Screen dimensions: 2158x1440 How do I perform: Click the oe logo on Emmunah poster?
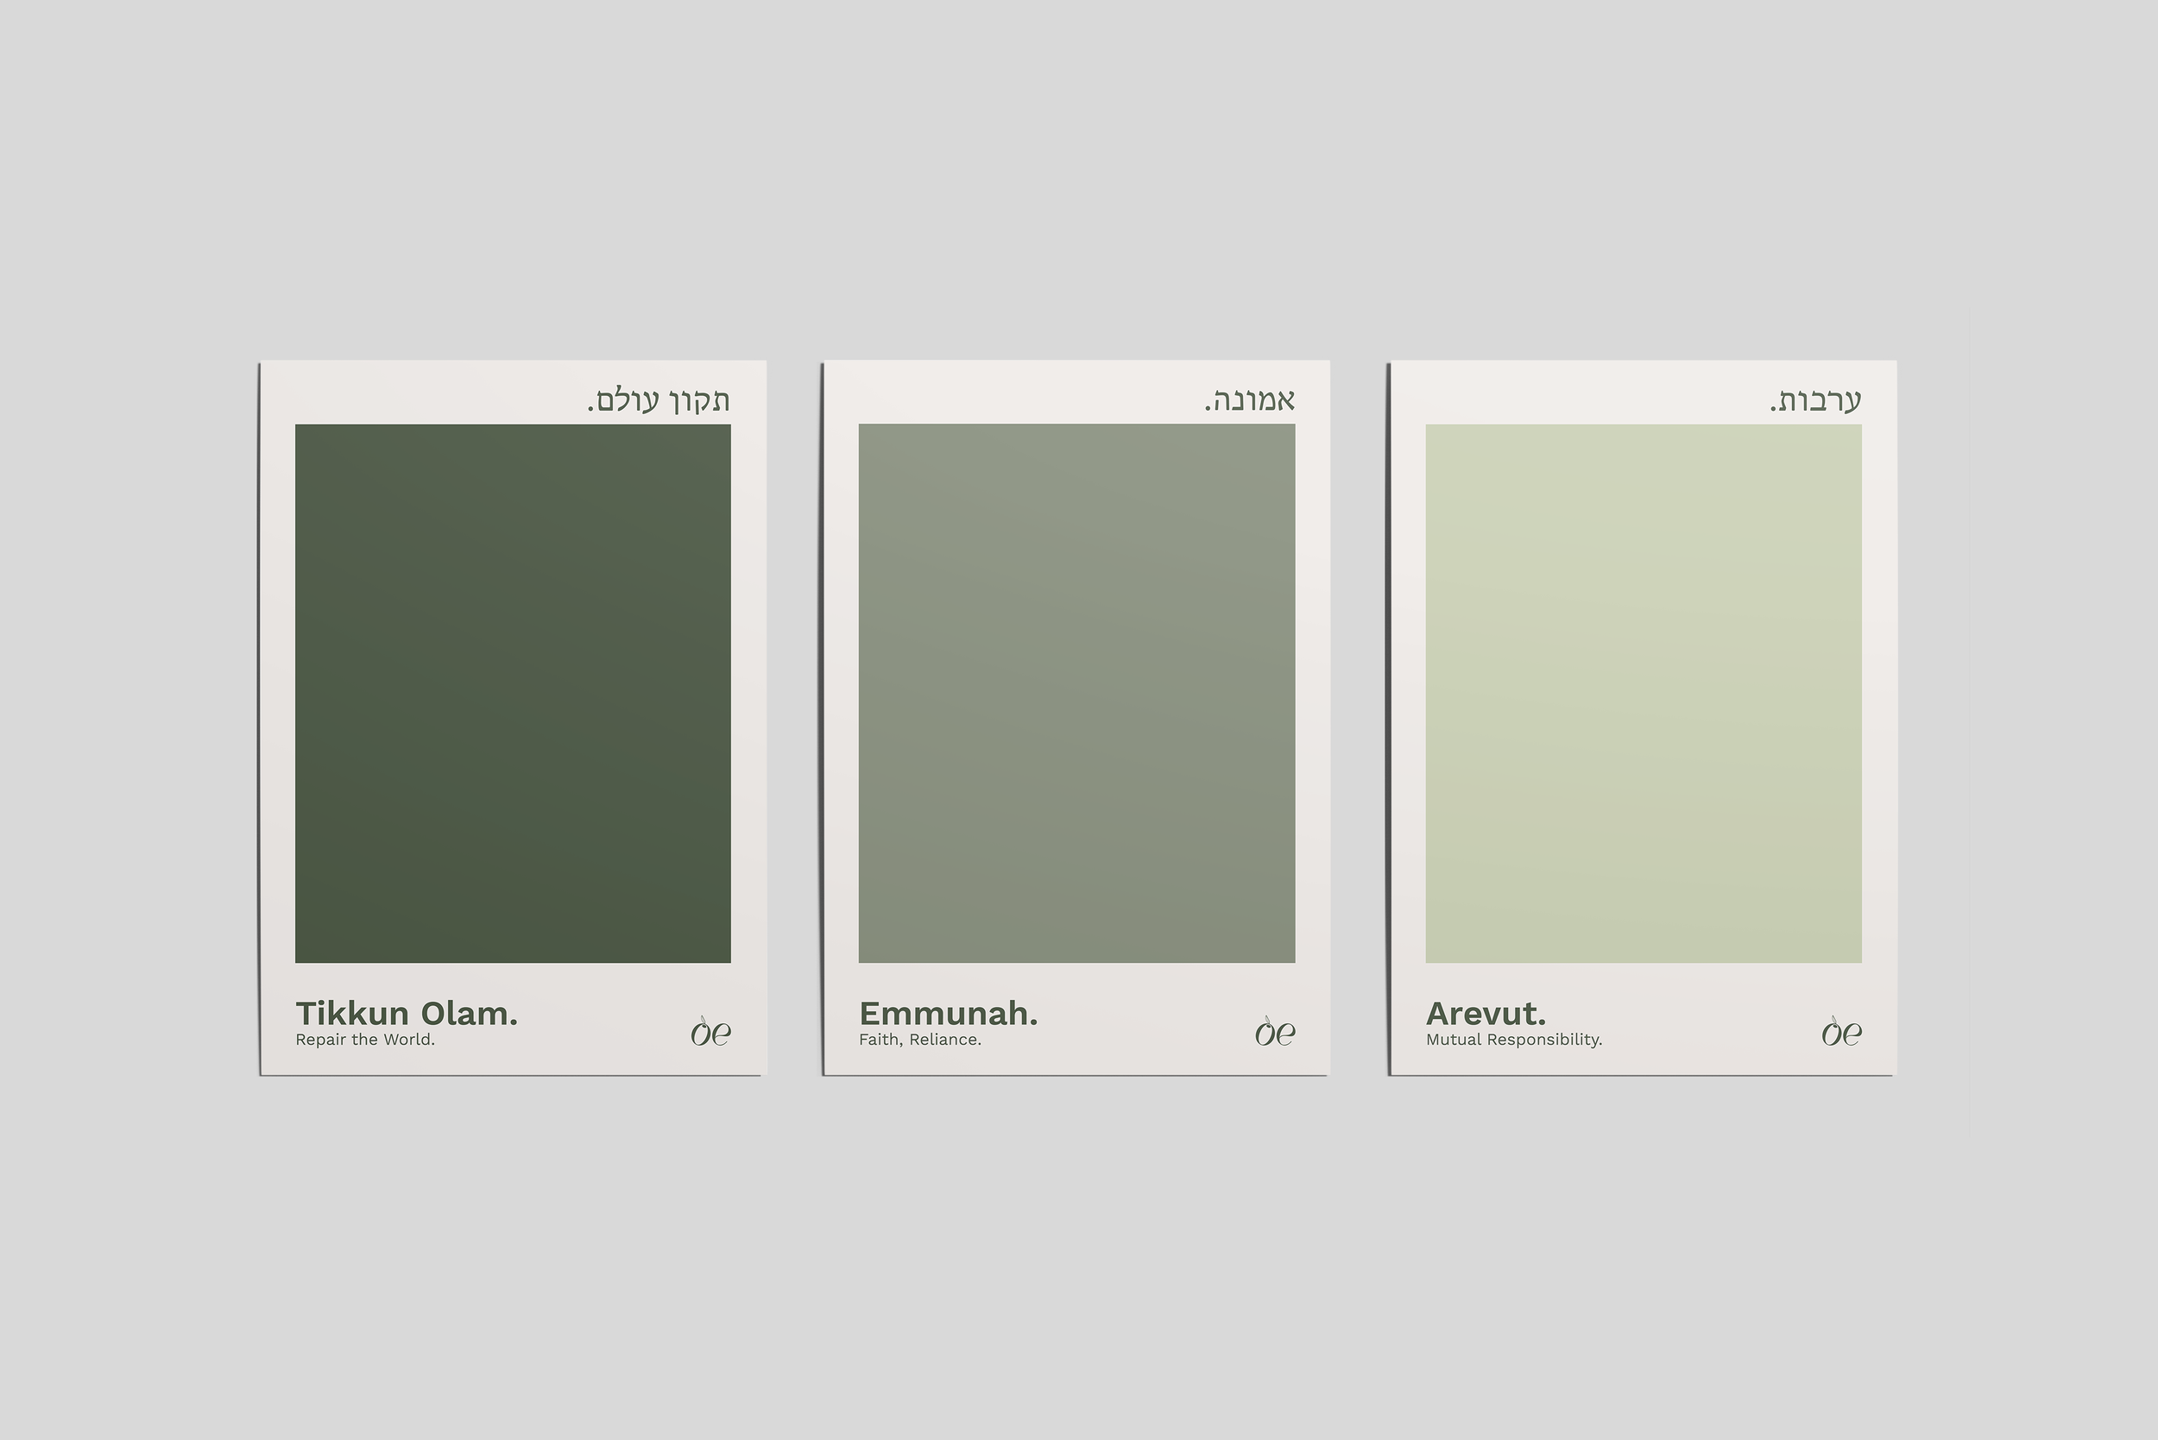pos(1274,1032)
